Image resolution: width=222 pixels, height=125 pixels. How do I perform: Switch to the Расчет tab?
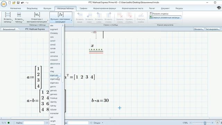[x=152, y=8]
